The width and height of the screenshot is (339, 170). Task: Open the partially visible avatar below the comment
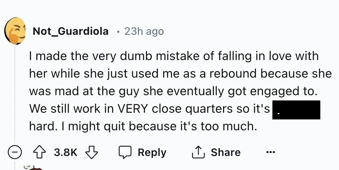pos(34,167)
